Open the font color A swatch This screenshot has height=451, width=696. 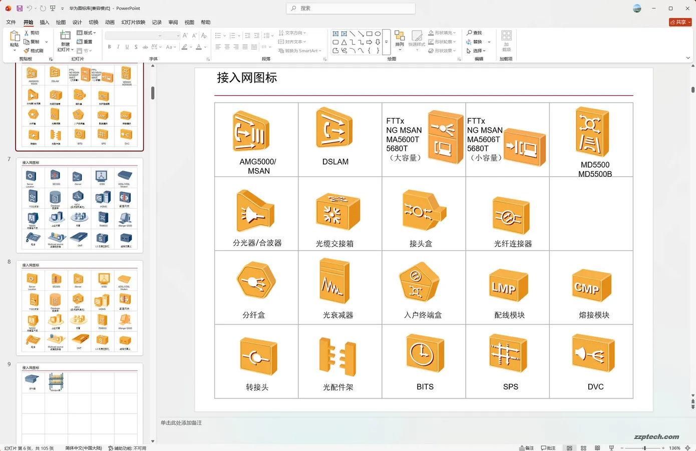199,47
